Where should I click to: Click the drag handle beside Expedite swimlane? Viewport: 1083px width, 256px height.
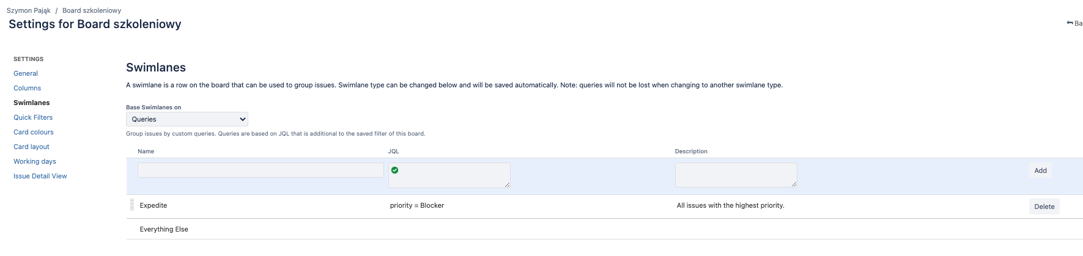coord(132,205)
